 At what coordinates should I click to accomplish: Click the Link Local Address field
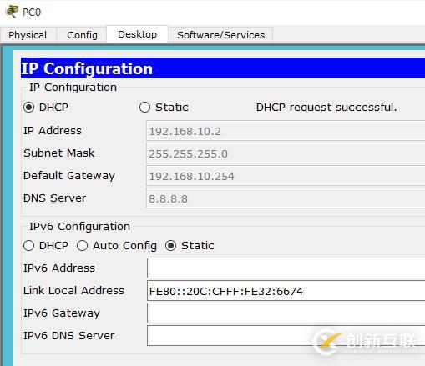pyautogui.click(x=286, y=290)
